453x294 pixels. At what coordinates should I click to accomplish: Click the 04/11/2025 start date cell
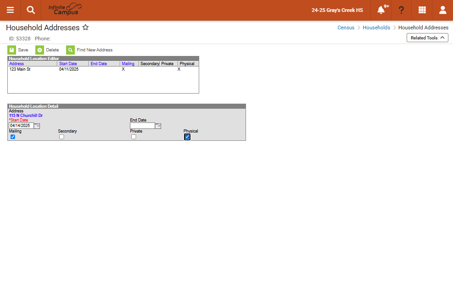(69, 69)
